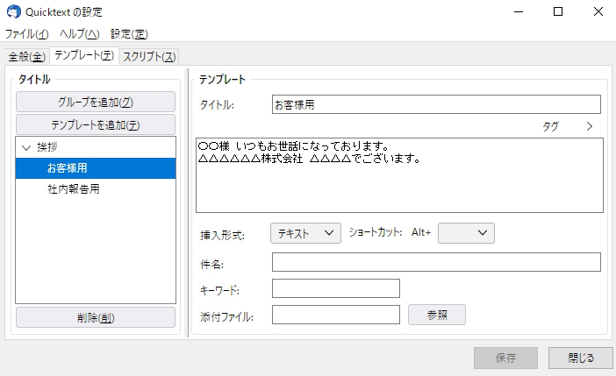The width and height of the screenshot is (616, 376).
Task: Click the グループを追加 button
Action: click(95, 103)
